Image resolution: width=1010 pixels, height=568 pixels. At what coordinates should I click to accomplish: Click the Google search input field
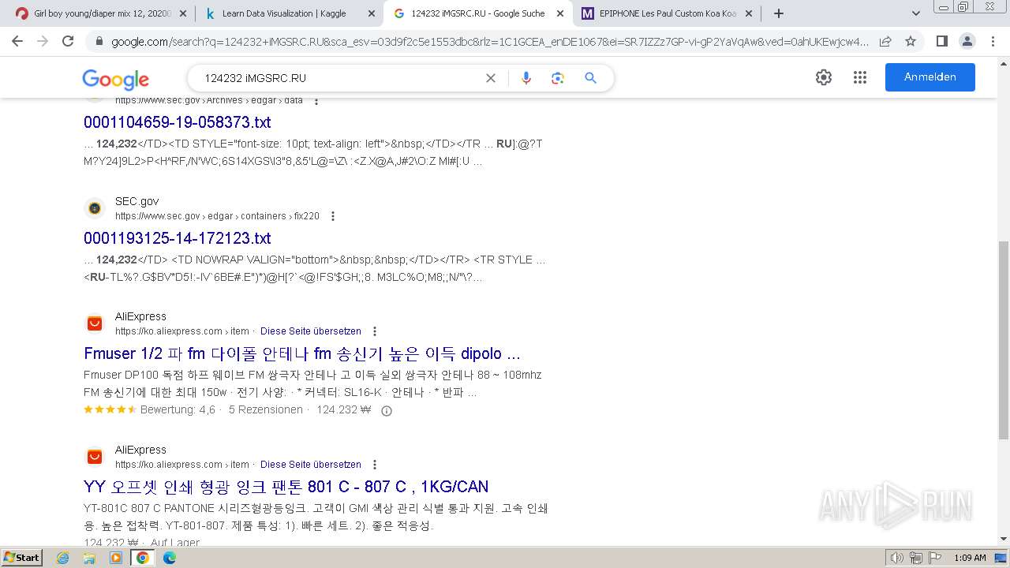[x=339, y=78]
